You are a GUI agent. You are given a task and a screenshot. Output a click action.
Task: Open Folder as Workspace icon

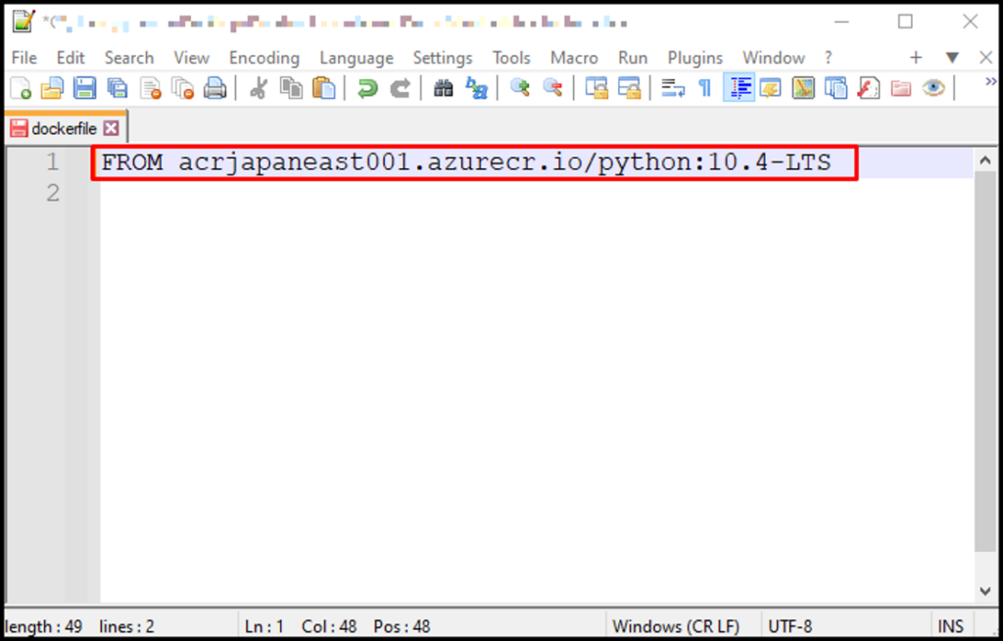tap(901, 88)
